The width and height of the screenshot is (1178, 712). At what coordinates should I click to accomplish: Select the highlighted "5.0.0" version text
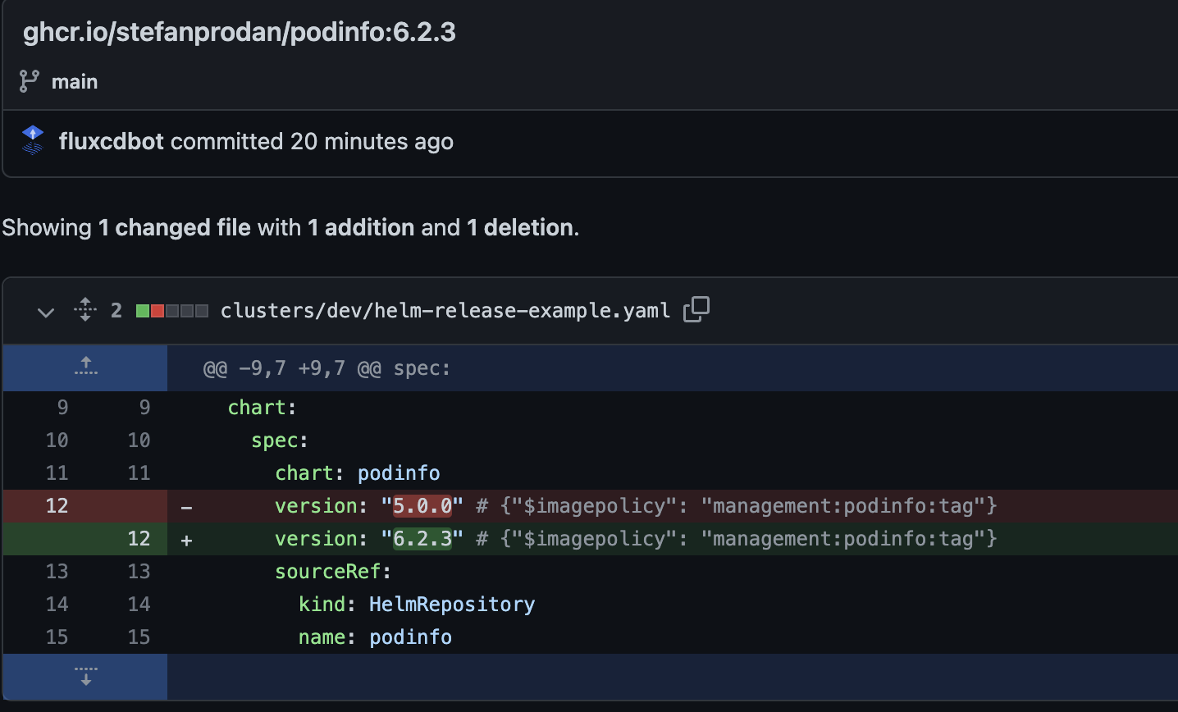422,506
